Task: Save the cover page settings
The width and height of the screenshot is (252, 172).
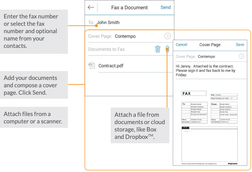Action: pyautogui.click(x=240, y=45)
